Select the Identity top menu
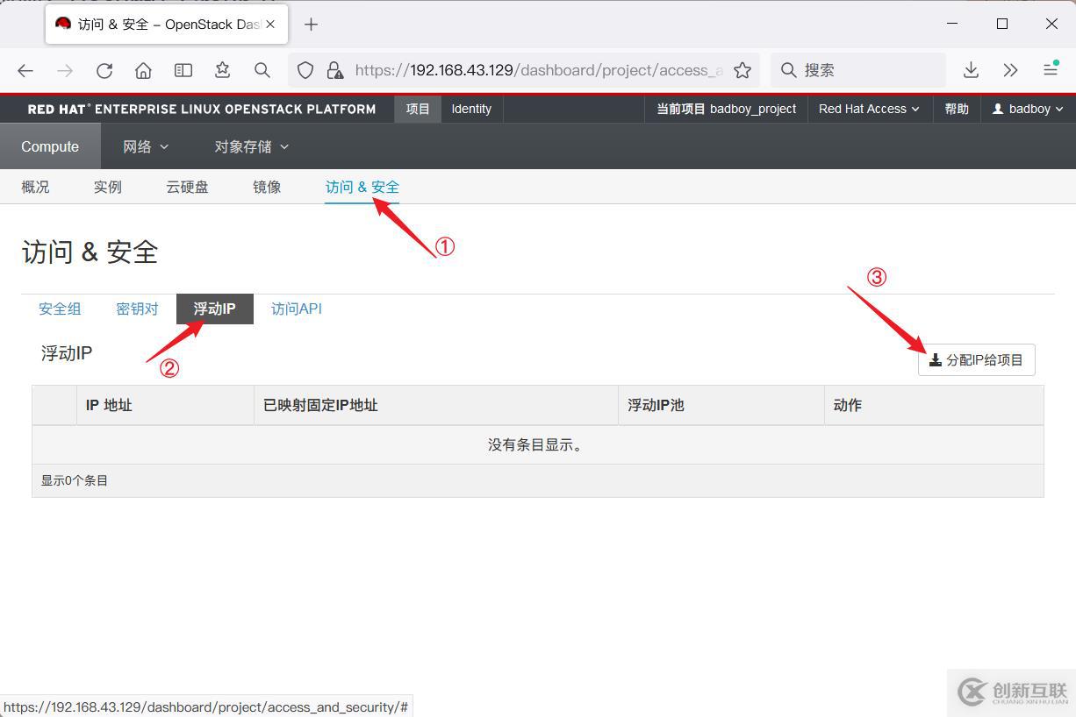The image size is (1076, 717). pyautogui.click(x=471, y=109)
